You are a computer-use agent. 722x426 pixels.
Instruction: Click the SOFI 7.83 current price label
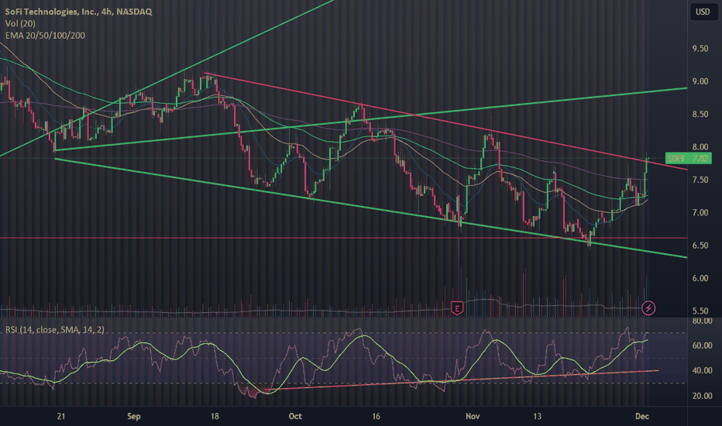click(689, 159)
